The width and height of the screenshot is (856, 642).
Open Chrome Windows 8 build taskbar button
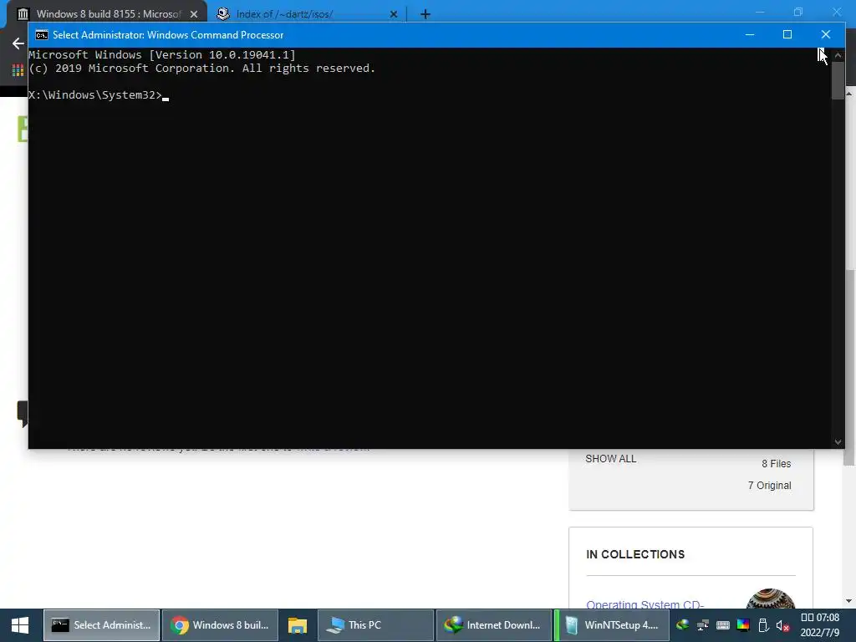[220, 625]
